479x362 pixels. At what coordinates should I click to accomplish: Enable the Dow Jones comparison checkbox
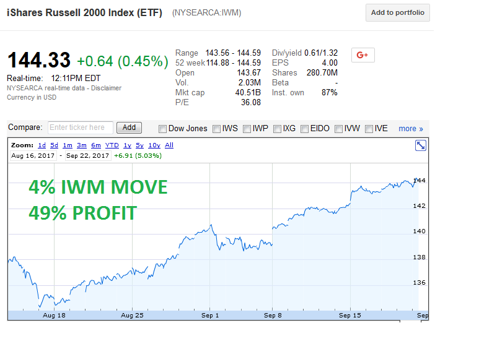(x=163, y=129)
